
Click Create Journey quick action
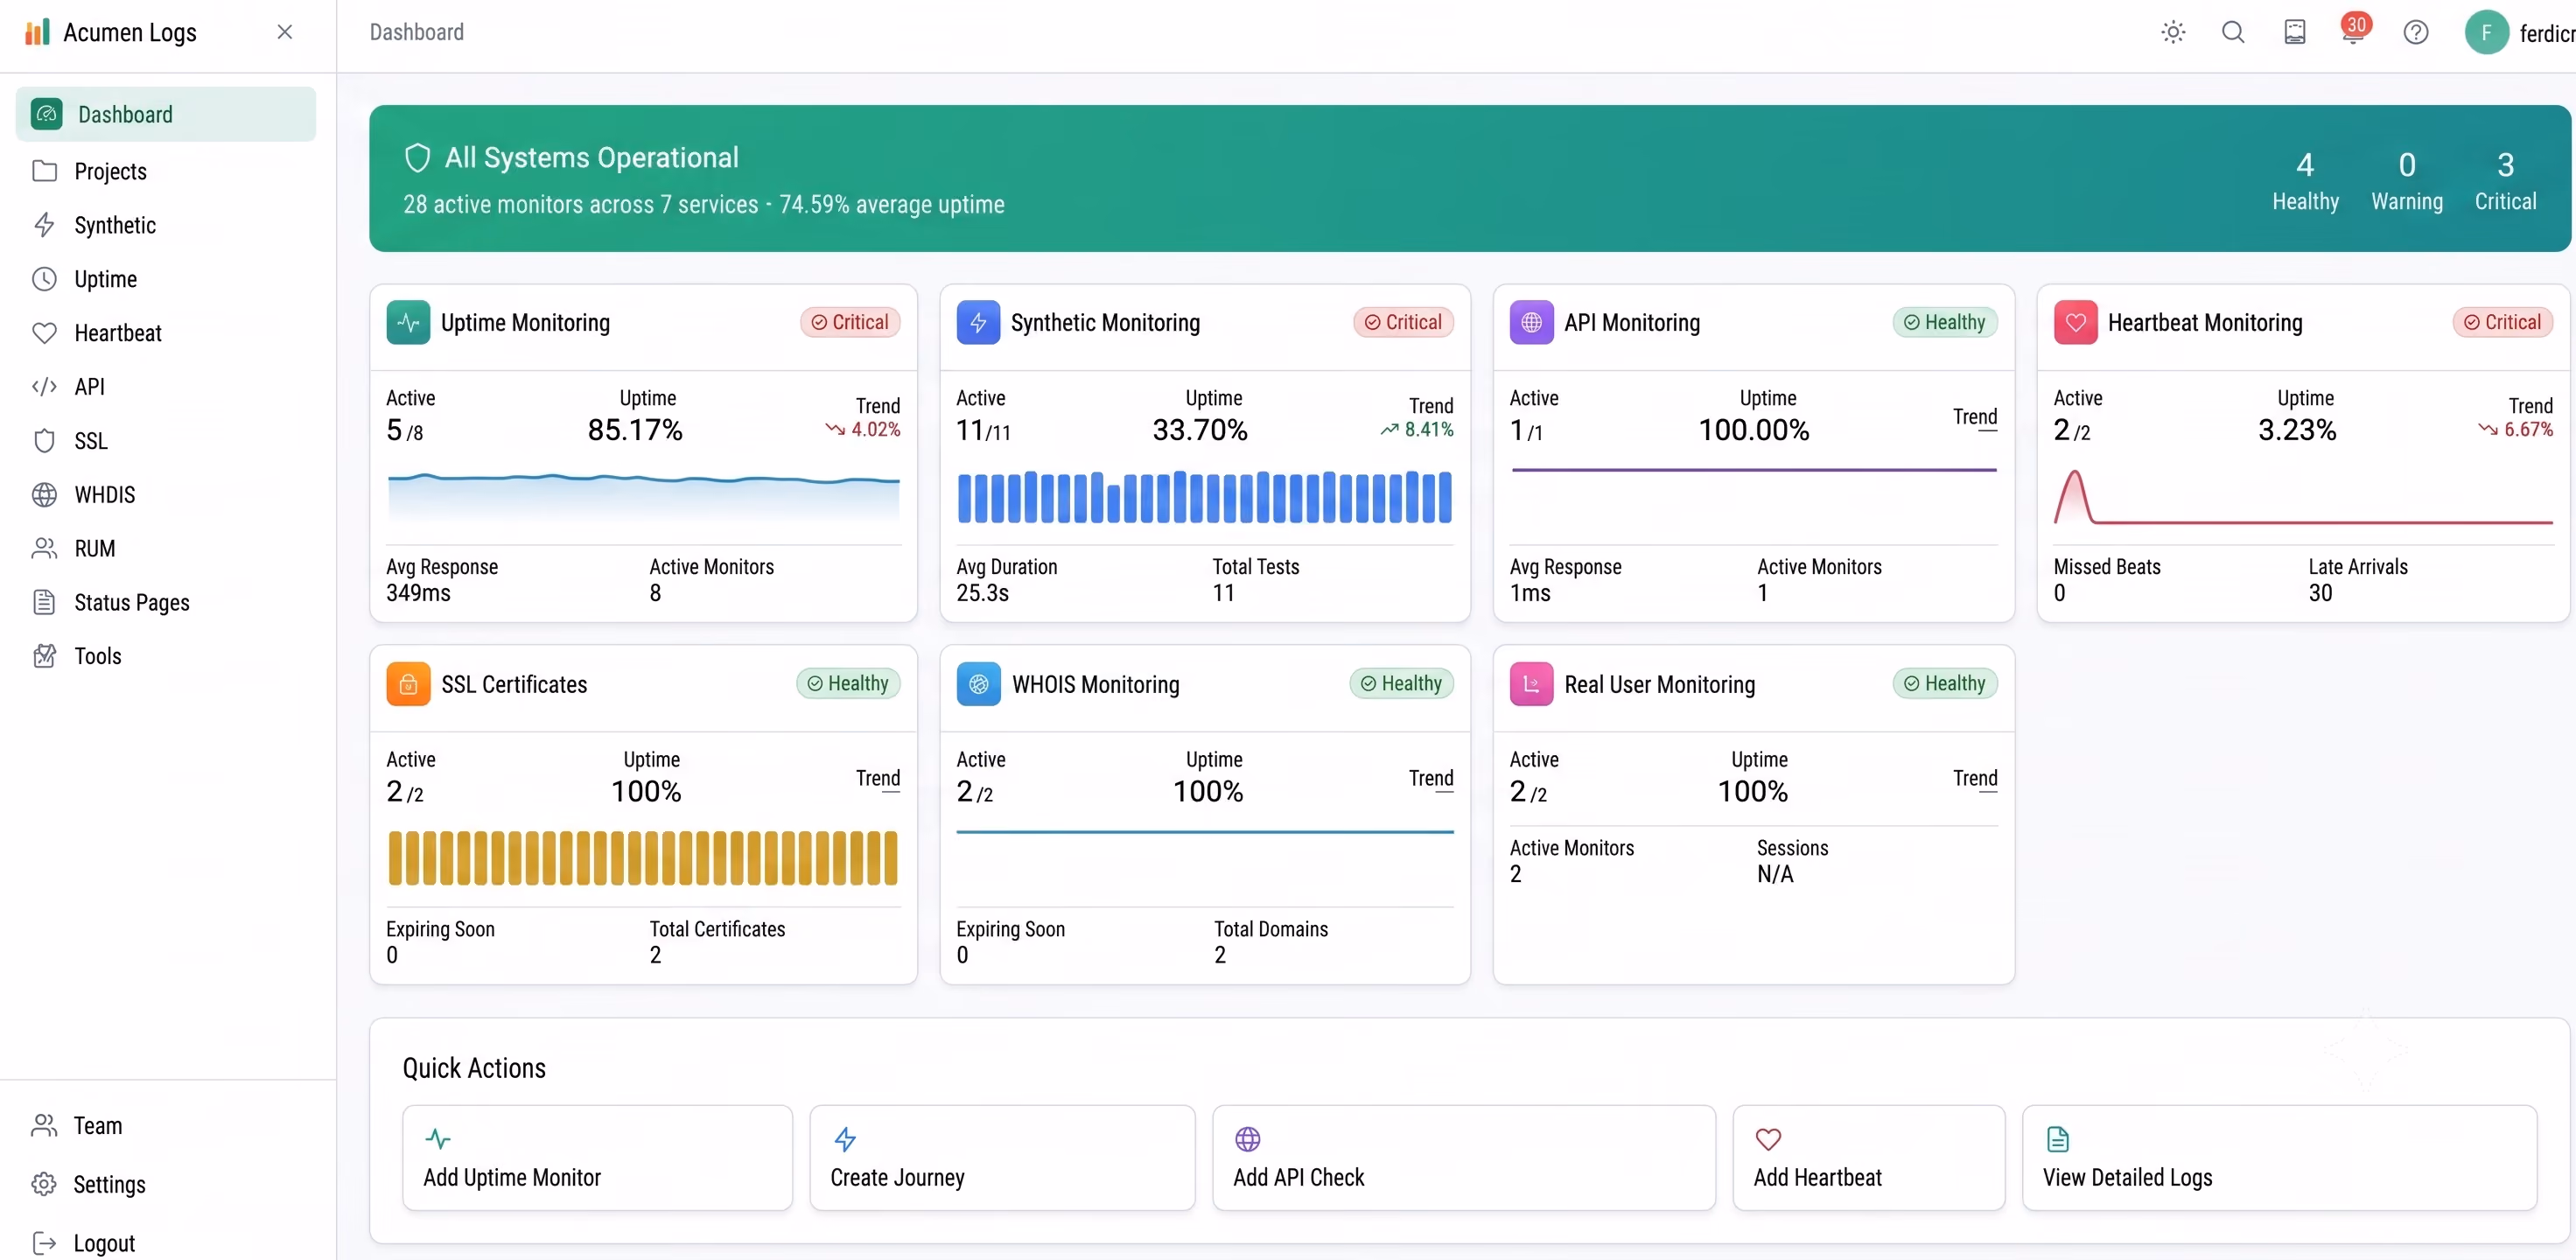(x=1002, y=1157)
